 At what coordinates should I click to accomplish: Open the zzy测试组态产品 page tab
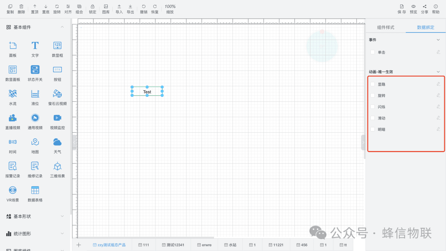point(109,245)
